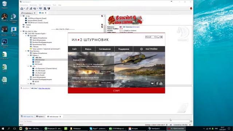Click the Fighters/Истребители channel under Red/USSR
Viewport: 233px width, 131px height.
click(40, 38)
